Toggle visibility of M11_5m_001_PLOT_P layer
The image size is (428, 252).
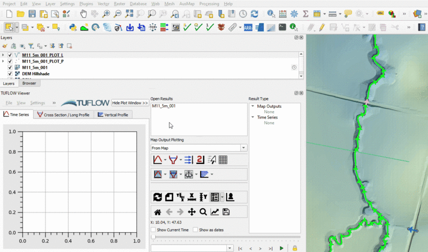tap(10, 61)
